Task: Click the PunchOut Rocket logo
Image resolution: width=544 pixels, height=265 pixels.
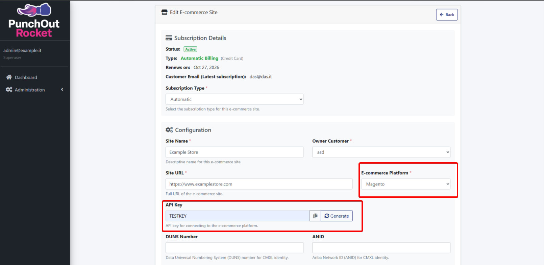Action: [x=34, y=20]
